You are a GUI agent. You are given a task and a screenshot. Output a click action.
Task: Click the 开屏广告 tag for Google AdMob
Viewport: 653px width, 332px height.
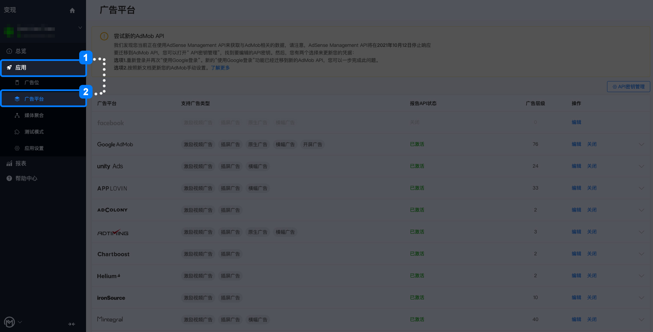point(313,144)
